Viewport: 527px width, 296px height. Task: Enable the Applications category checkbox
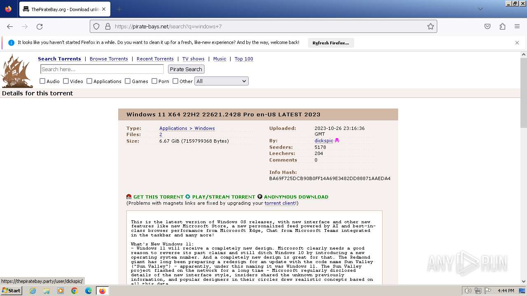coord(89,81)
